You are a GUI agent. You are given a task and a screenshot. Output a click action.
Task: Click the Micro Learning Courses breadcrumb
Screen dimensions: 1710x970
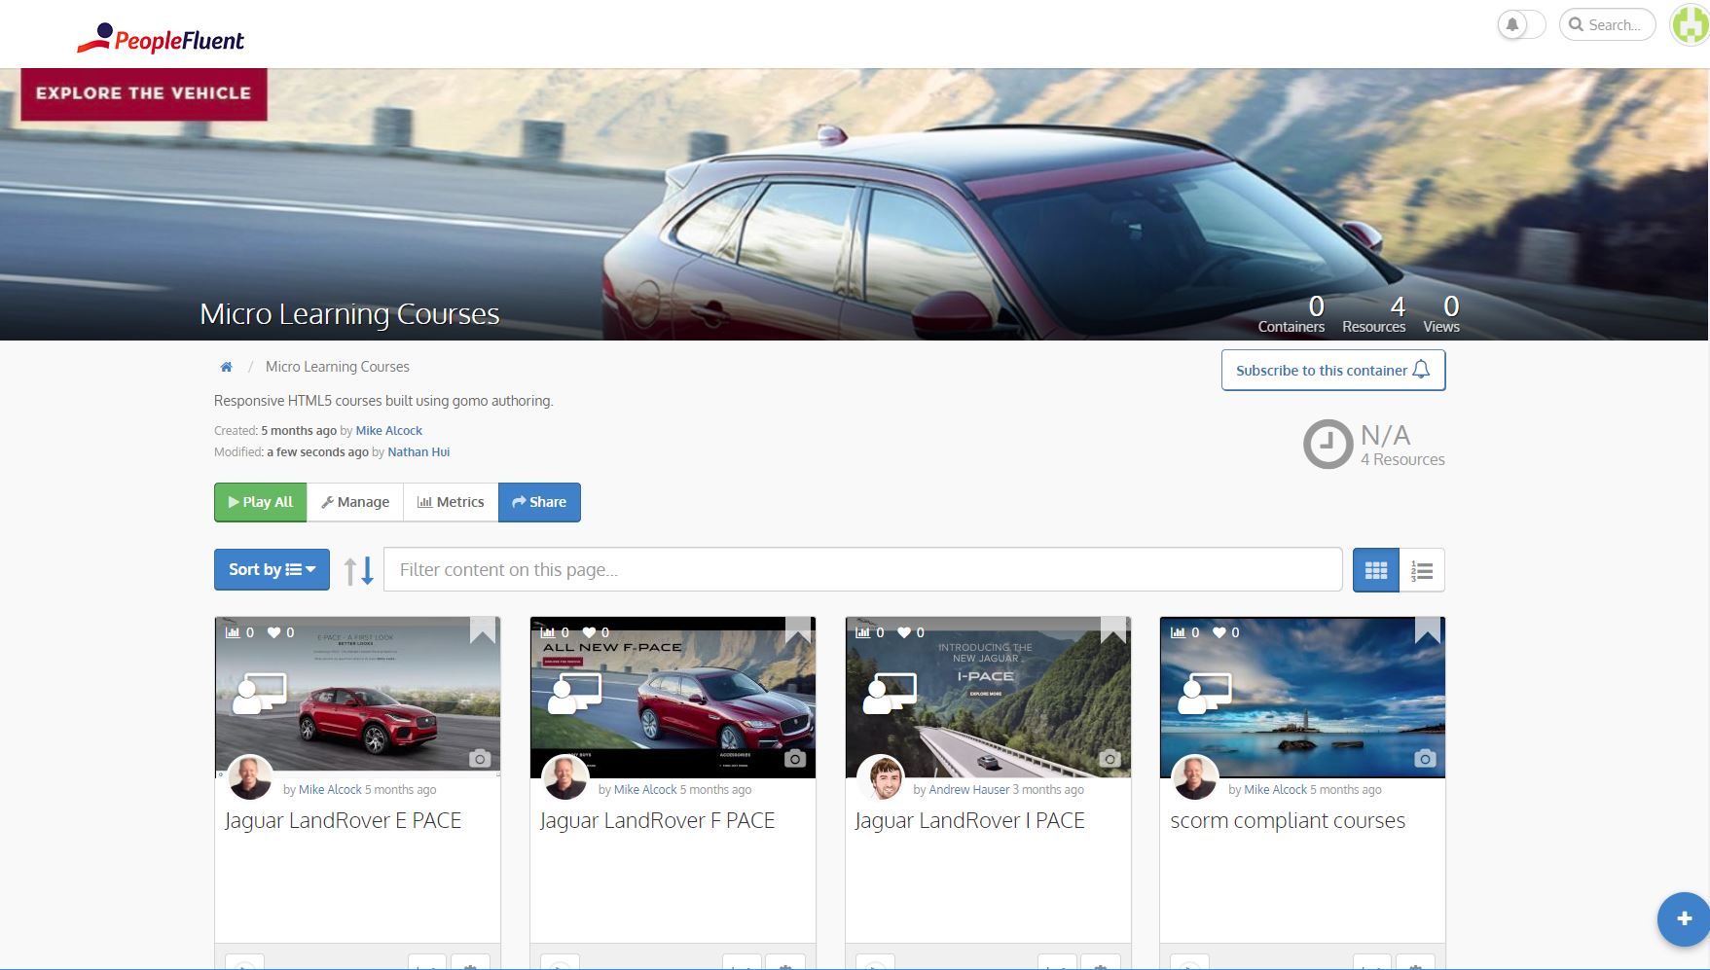(x=338, y=367)
